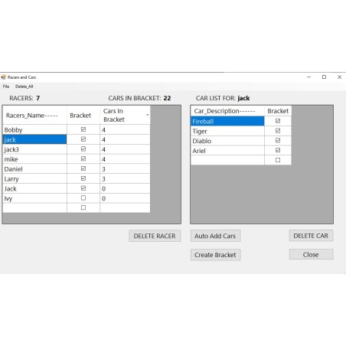The height and width of the screenshot is (346, 346).
Task: Check the empty new racer row's Bracket box
Action: click(83, 207)
